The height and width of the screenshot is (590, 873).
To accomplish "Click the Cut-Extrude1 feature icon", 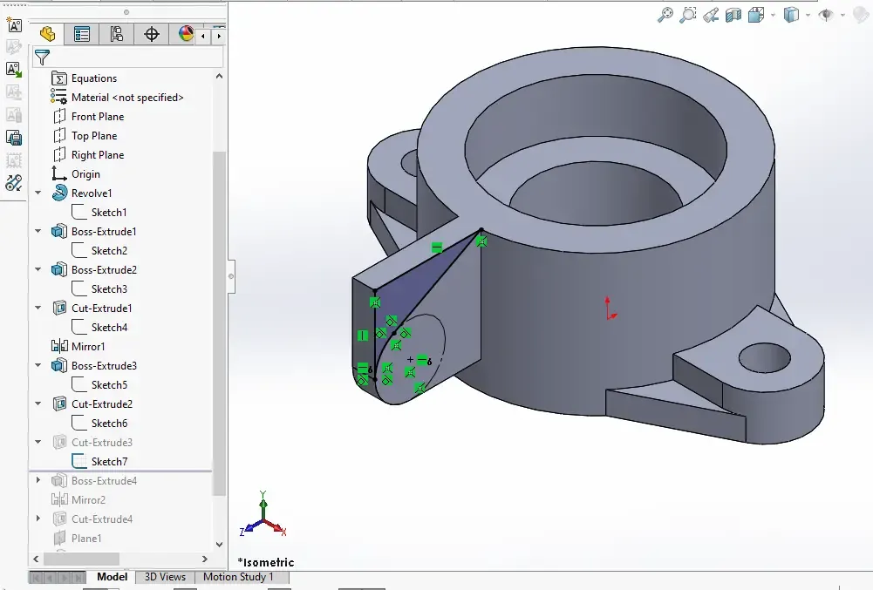I will coord(59,308).
